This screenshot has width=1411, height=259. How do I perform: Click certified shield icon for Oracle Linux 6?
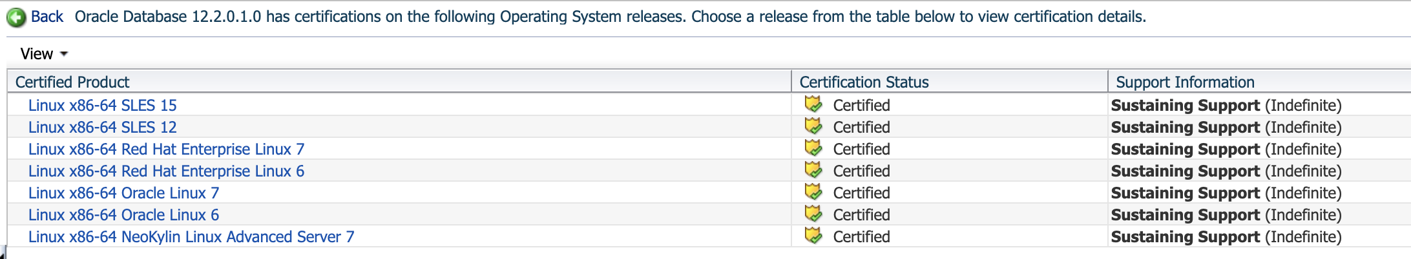click(x=813, y=213)
